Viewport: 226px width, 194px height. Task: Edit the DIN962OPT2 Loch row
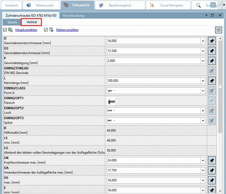pyautogui.click(x=212, y=111)
